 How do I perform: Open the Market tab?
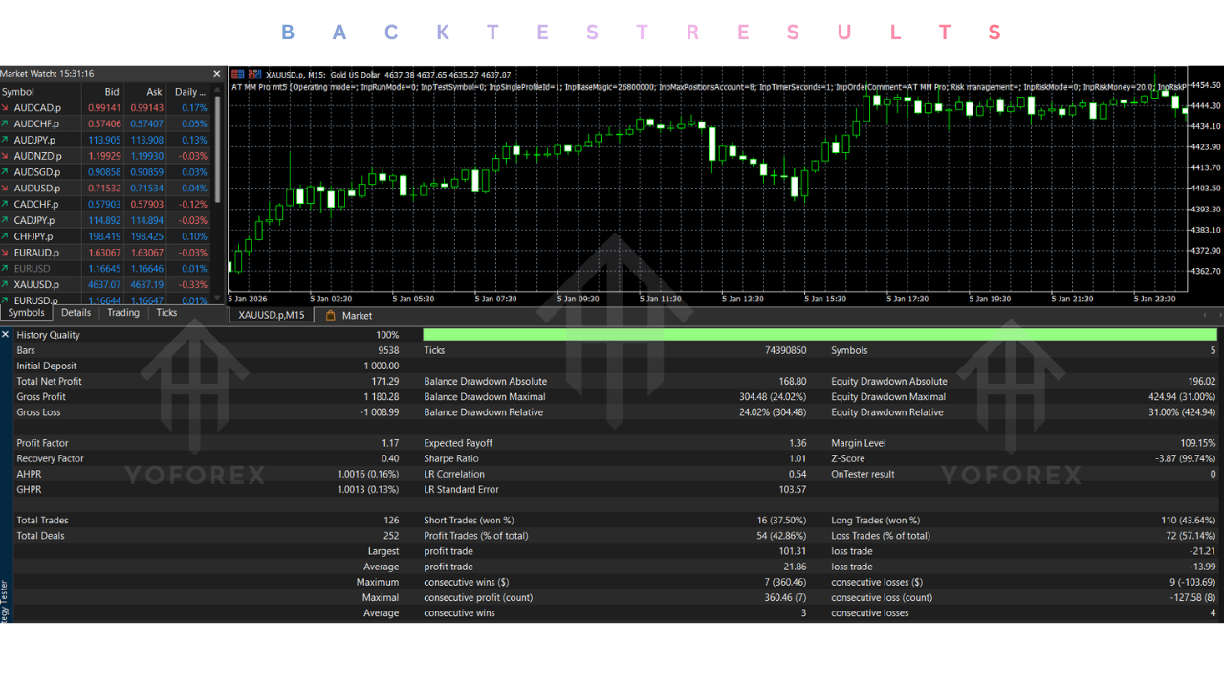[349, 315]
